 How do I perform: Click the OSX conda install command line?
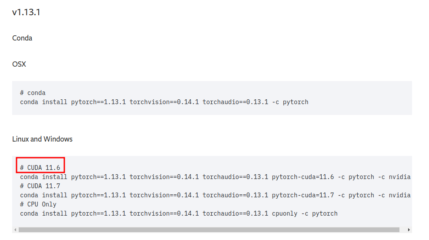point(164,102)
